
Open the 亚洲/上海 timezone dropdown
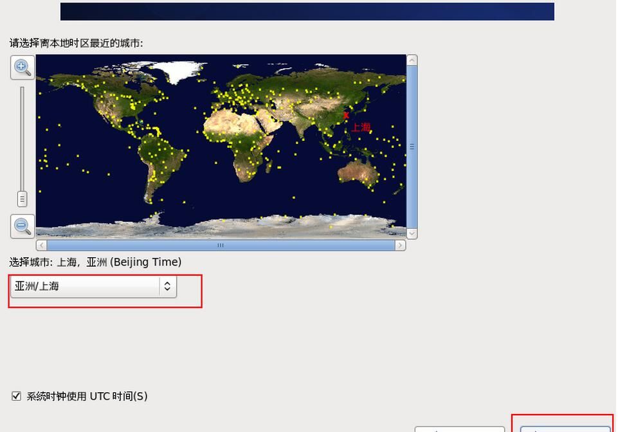pyautogui.click(x=93, y=286)
